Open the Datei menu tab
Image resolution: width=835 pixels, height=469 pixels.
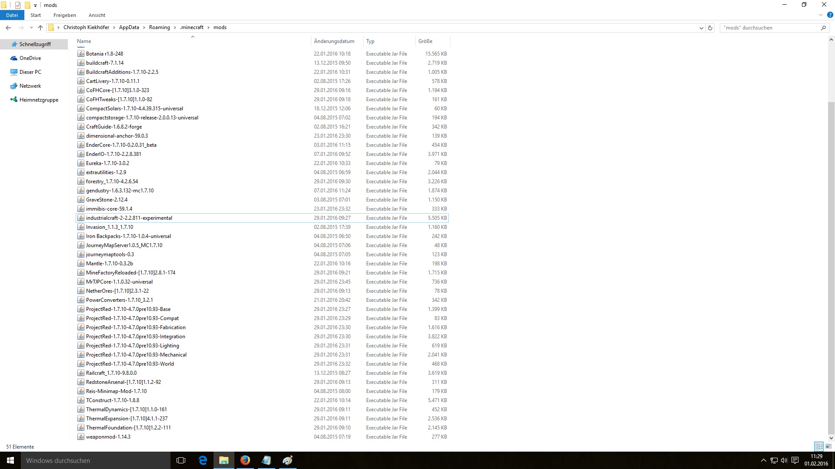pos(12,15)
